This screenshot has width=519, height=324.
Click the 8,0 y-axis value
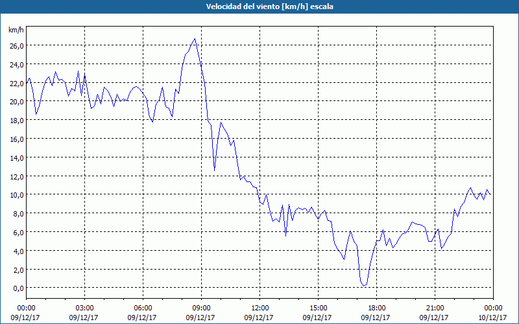point(18,214)
